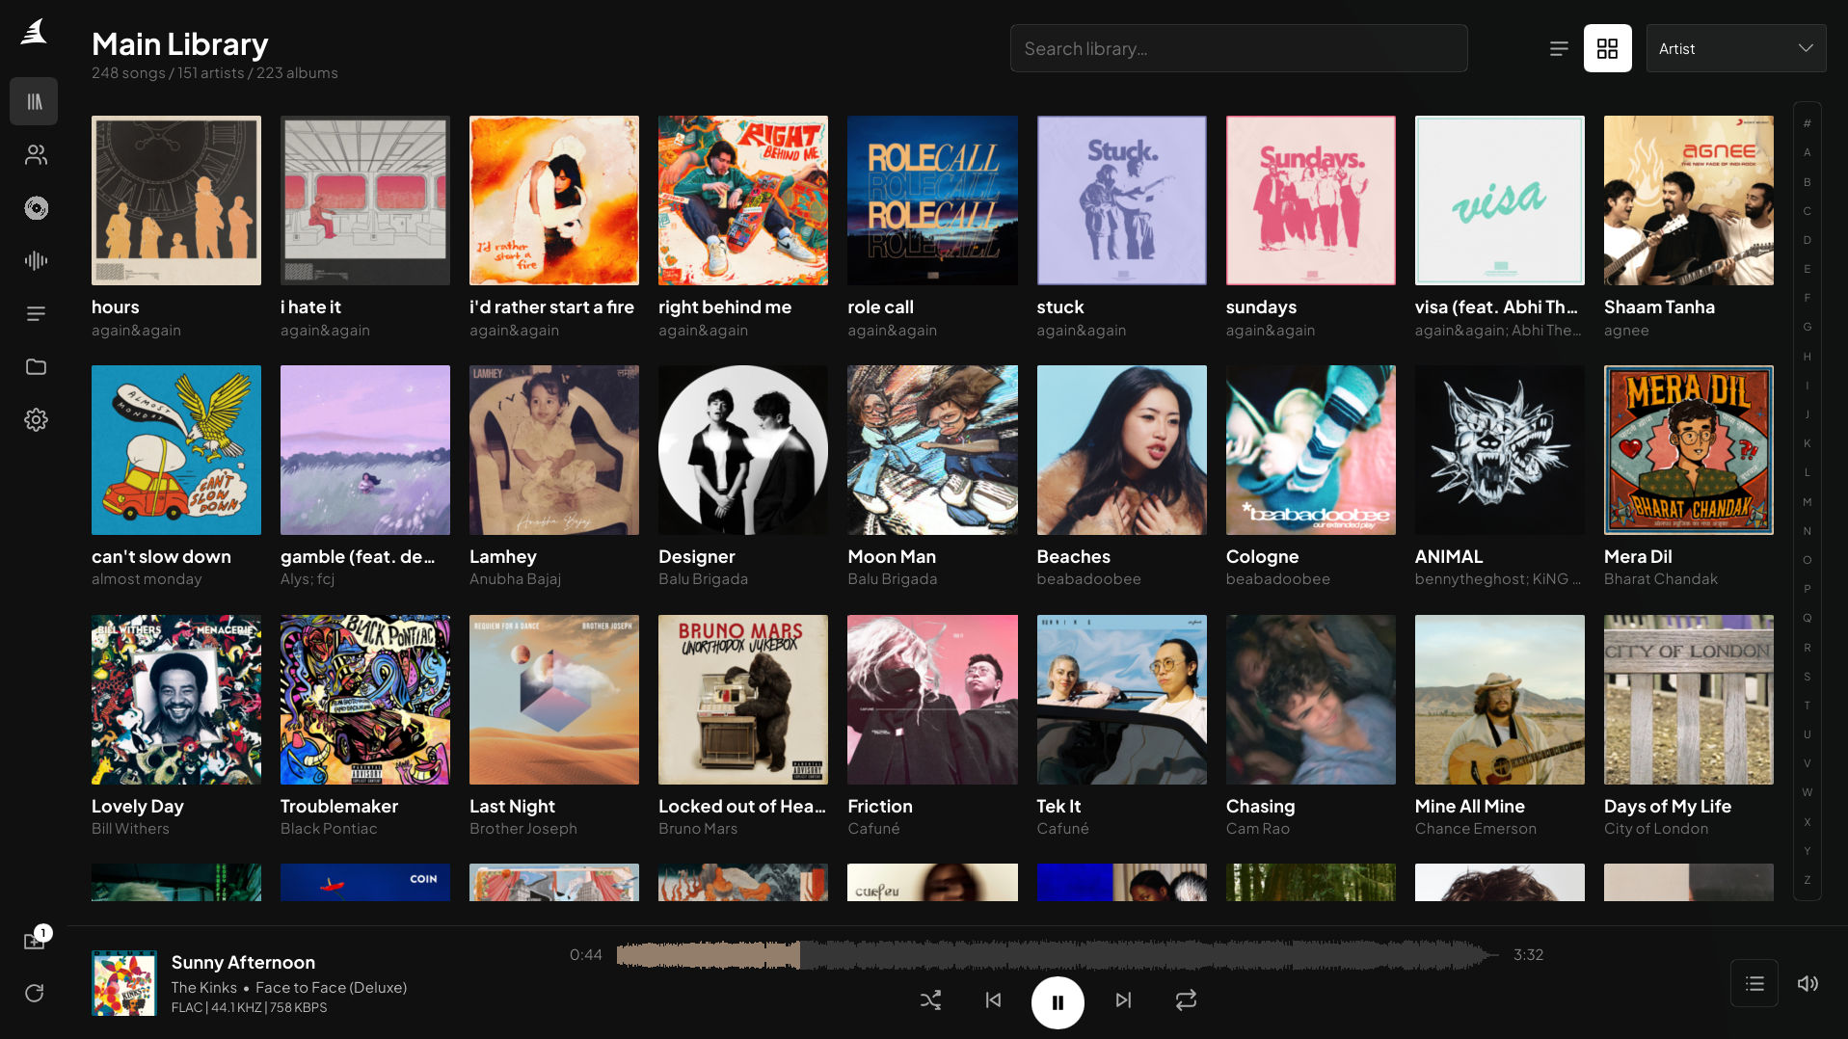Open the 'Locked out of Hea...' cover

(742, 700)
